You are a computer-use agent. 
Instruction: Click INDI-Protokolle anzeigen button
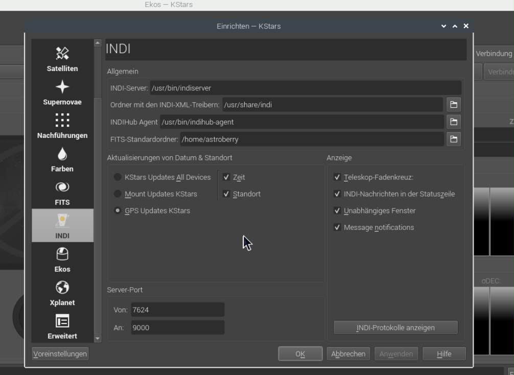[x=395, y=327]
